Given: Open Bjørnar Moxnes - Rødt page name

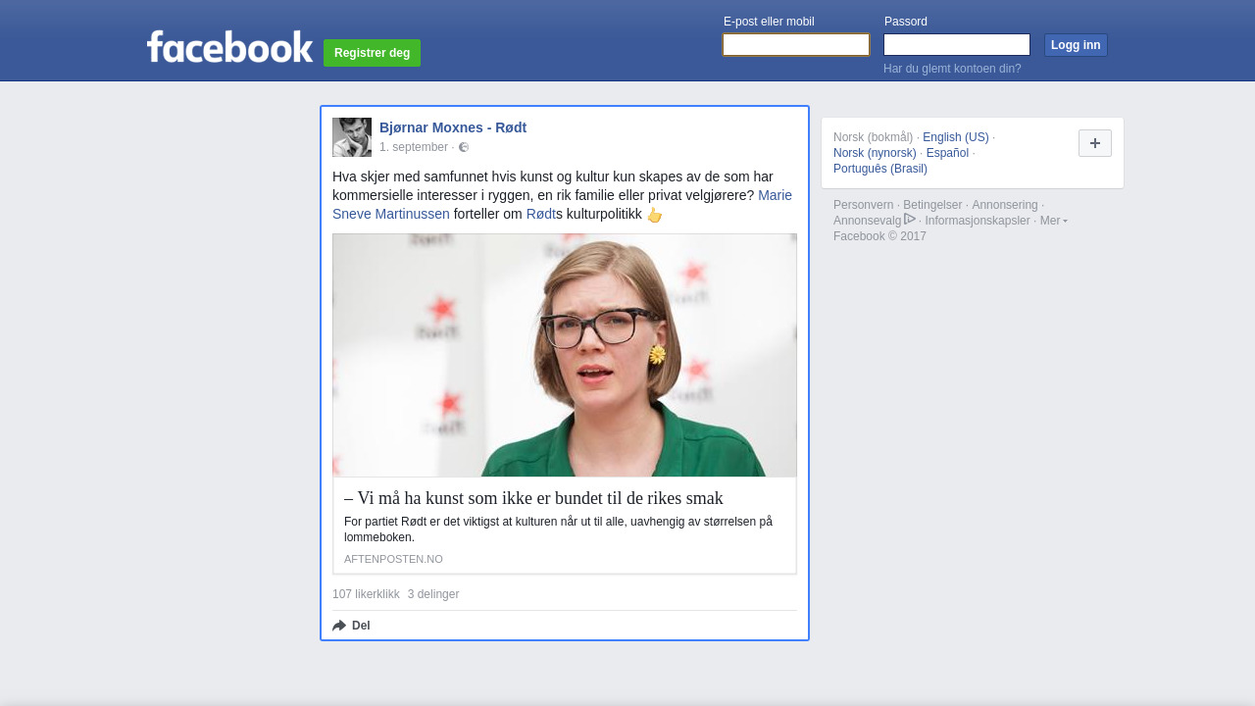Looking at the screenshot, I should pos(453,127).
